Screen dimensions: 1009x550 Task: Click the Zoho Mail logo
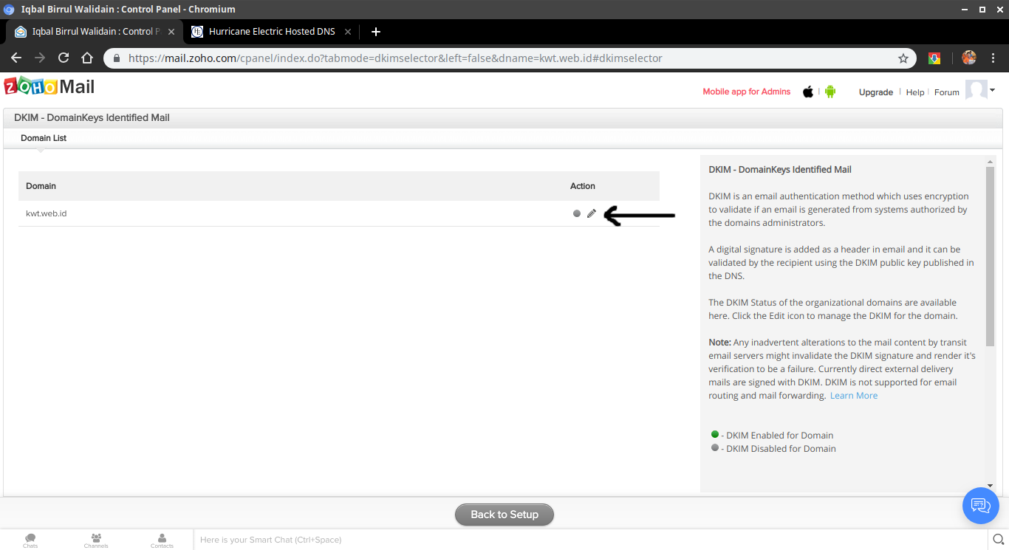49,87
